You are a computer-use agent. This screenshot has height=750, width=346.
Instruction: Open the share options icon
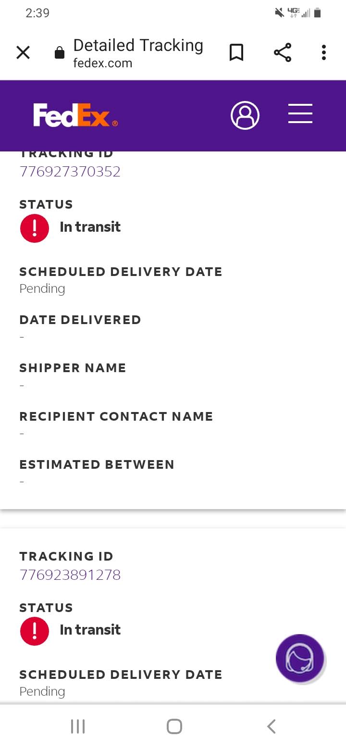pos(282,52)
